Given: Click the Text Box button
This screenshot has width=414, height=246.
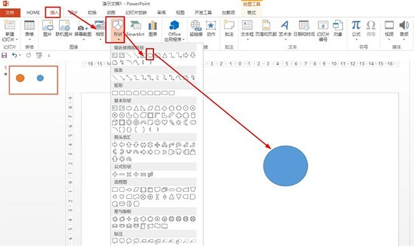Looking at the screenshot, I should [x=247, y=29].
